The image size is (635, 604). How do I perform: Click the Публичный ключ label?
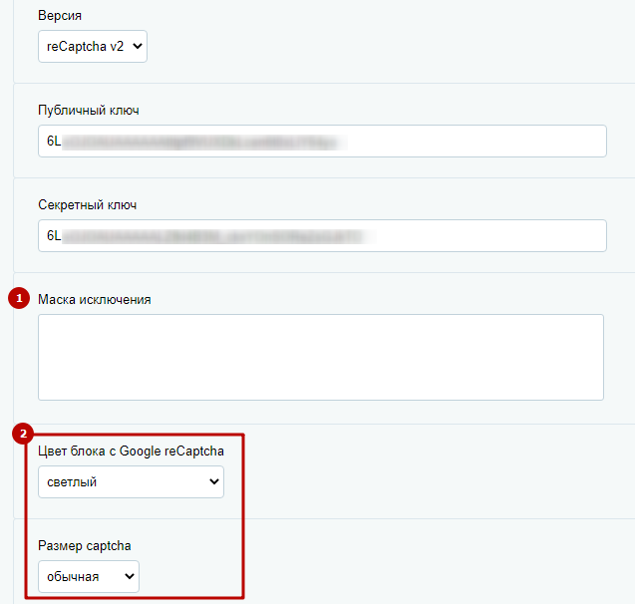coord(89,110)
